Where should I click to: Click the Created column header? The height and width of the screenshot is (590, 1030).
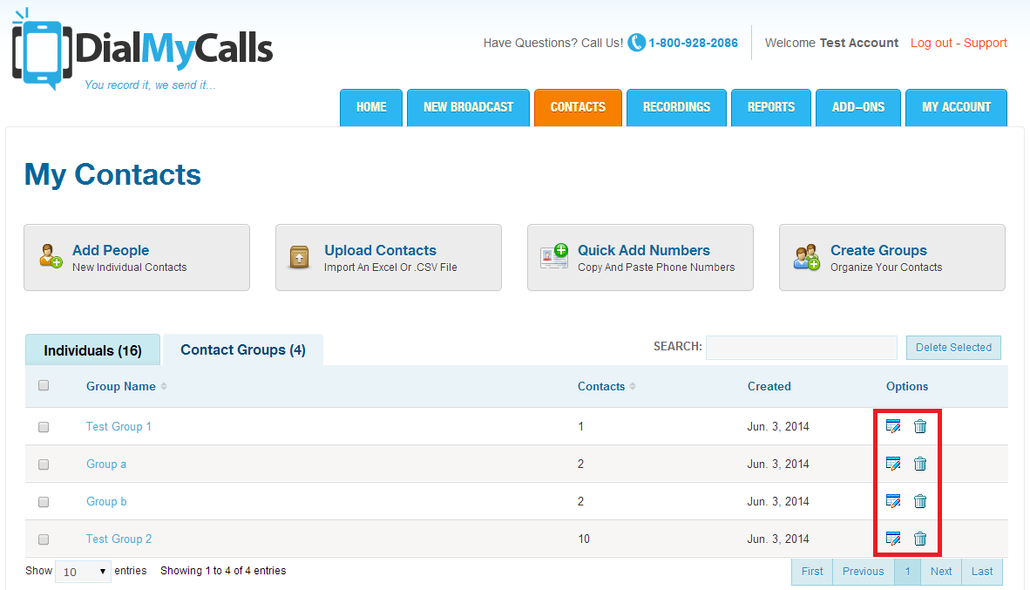tap(769, 386)
